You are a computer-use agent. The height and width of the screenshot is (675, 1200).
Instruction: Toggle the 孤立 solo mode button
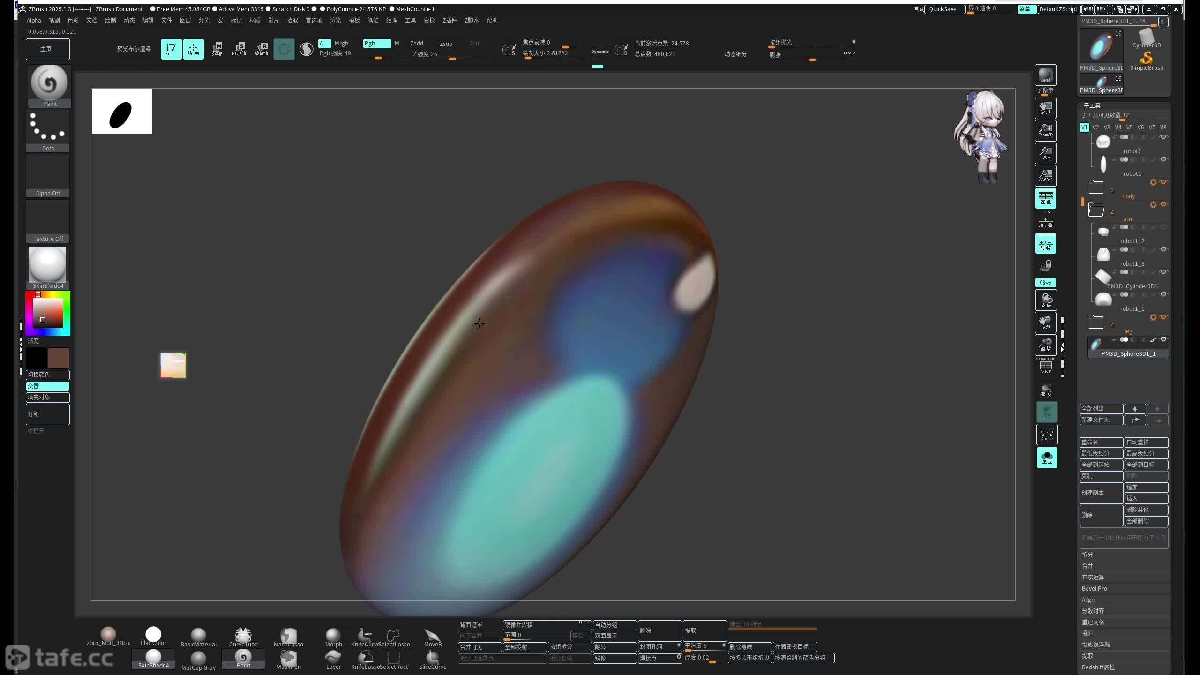pos(1046,457)
